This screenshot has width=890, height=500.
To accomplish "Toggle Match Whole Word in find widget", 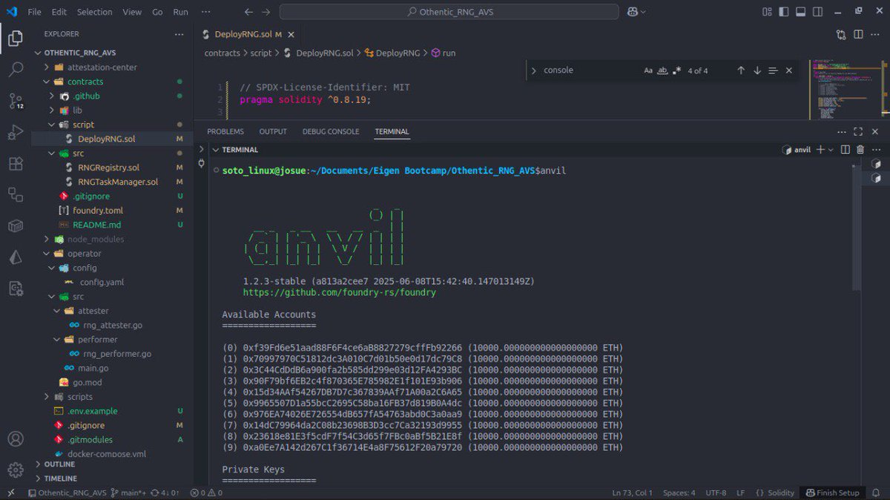I will tap(664, 70).
